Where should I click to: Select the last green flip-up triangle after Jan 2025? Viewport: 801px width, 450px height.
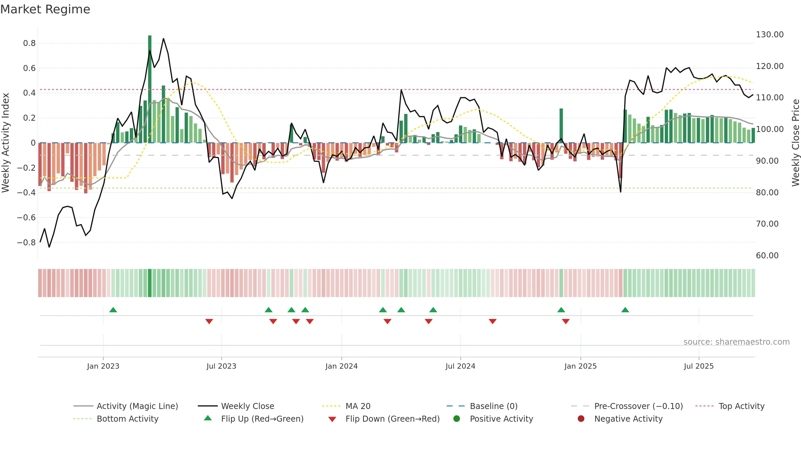click(x=625, y=310)
